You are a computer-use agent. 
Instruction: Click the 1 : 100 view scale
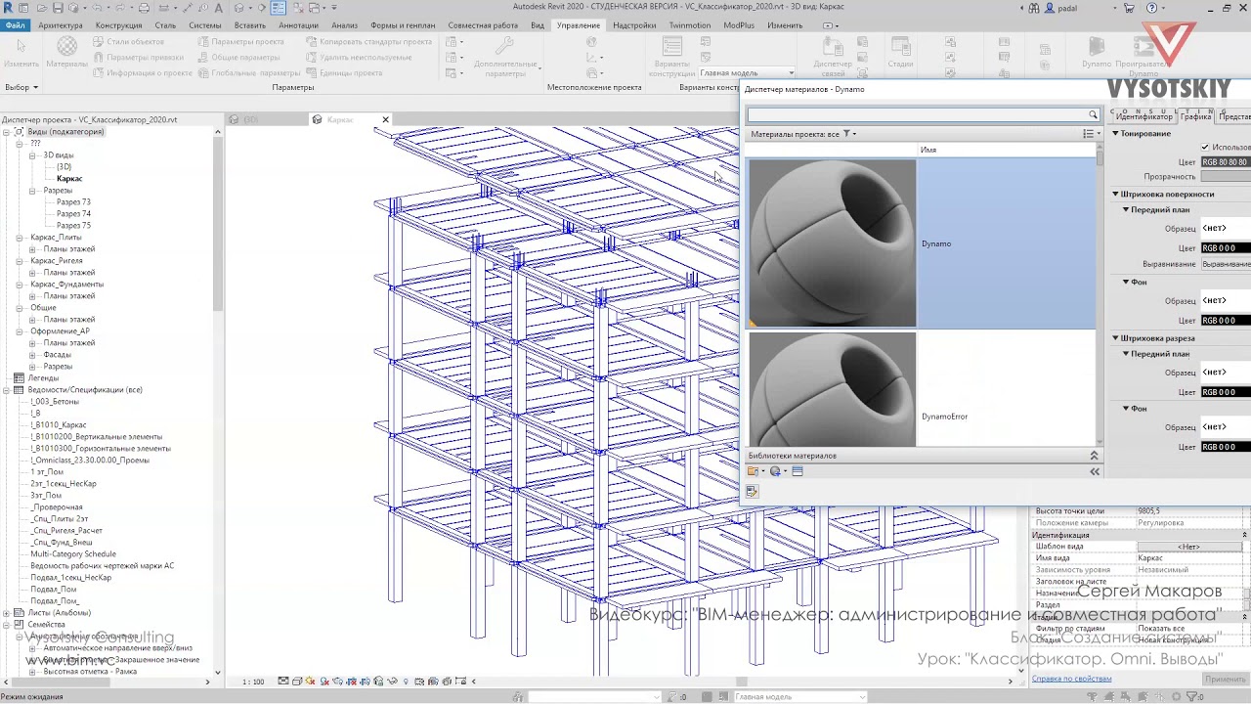coord(253,682)
